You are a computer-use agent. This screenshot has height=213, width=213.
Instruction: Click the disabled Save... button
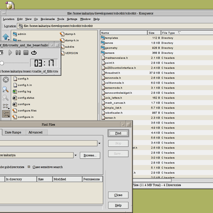118,154
